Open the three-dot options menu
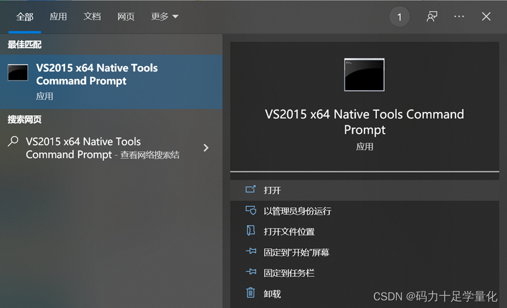Image resolution: width=507 pixels, height=308 pixels. pyautogui.click(x=459, y=16)
